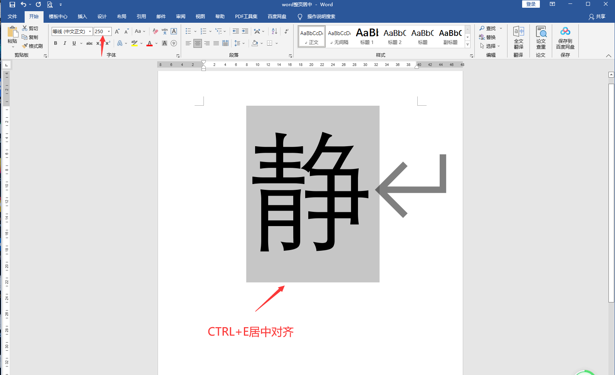Apply the yellow text highlight color
The height and width of the screenshot is (375, 615).
coord(134,43)
